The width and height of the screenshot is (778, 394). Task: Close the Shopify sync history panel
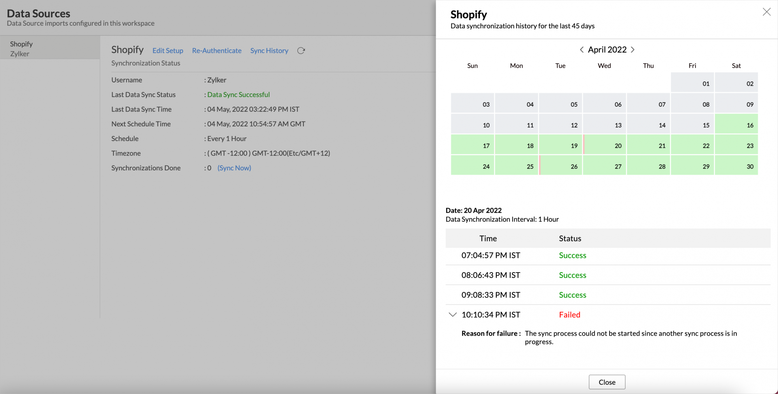pos(766,12)
